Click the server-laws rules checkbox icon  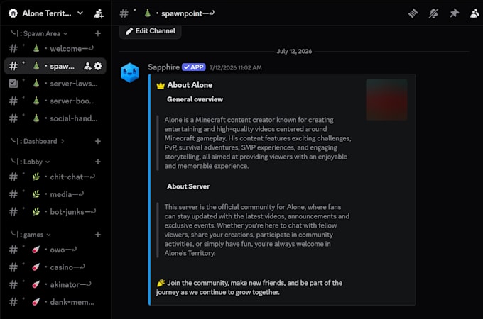click(13, 84)
